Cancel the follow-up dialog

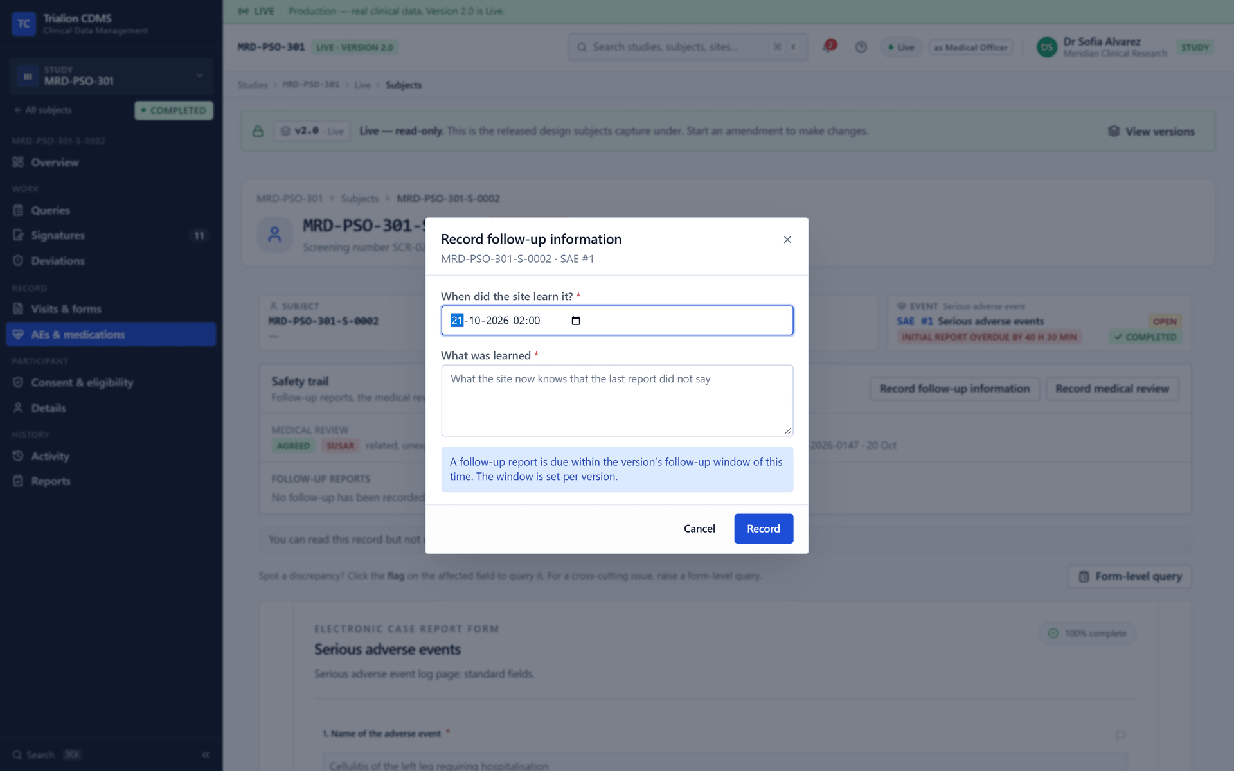click(x=699, y=528)
